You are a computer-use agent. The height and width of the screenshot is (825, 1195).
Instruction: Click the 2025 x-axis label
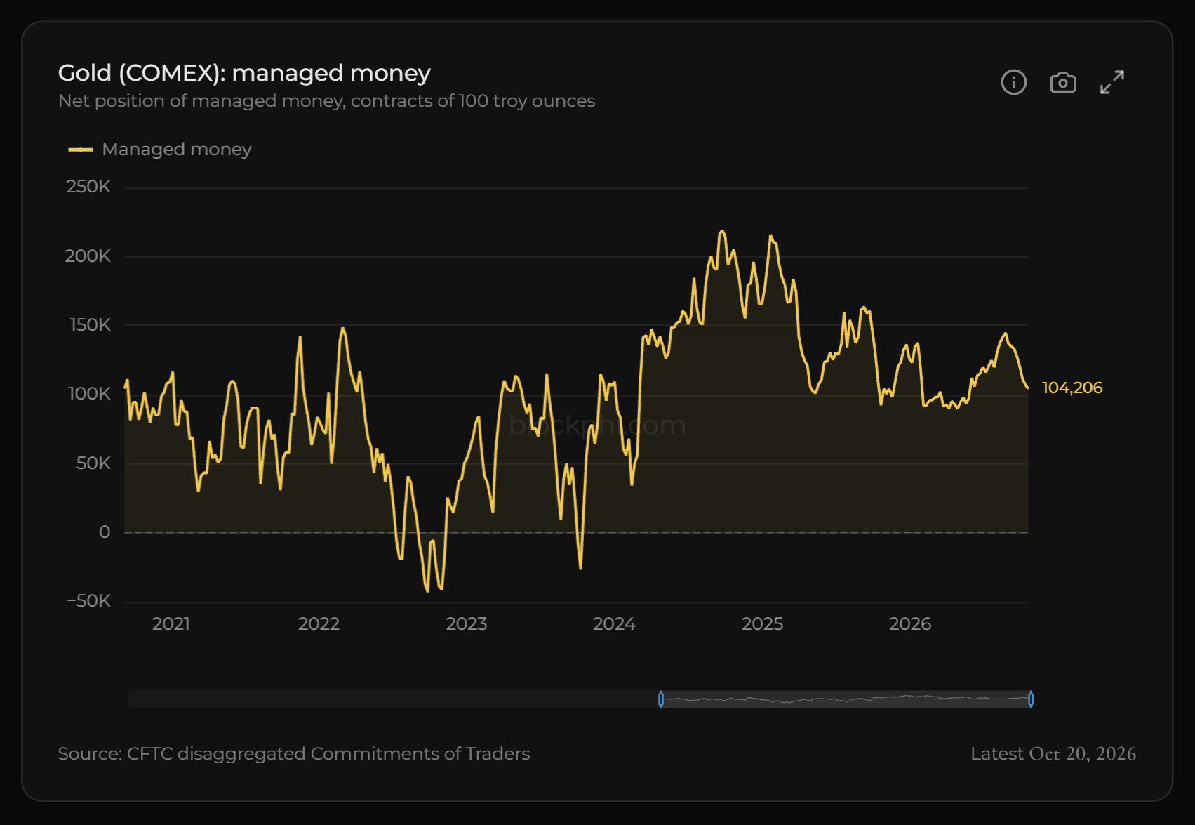point(763,624)
